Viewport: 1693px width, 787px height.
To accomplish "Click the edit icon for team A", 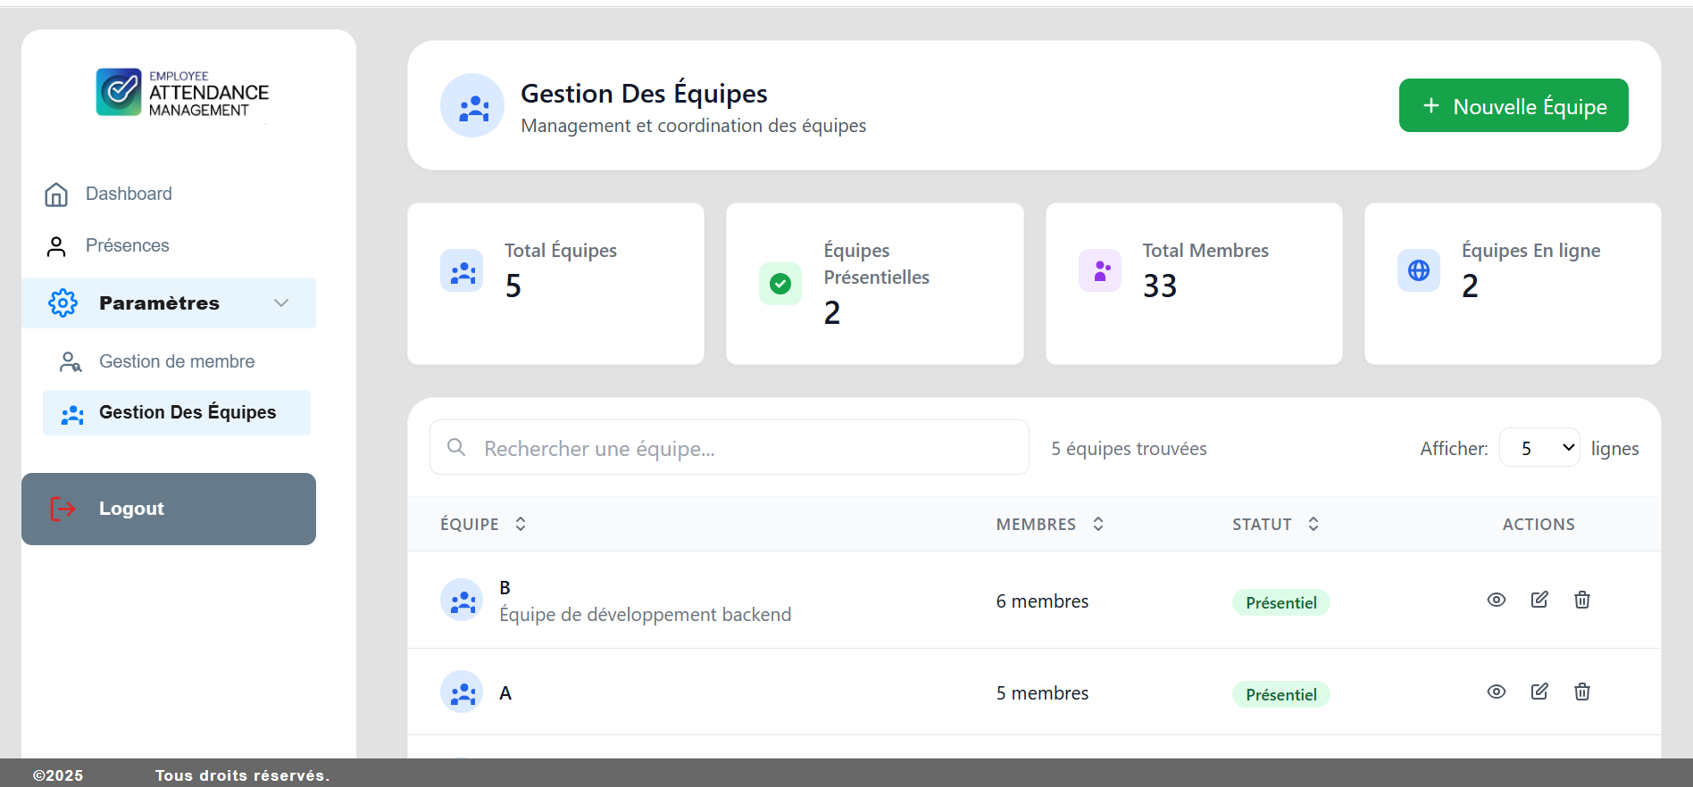I will 1539,692.
